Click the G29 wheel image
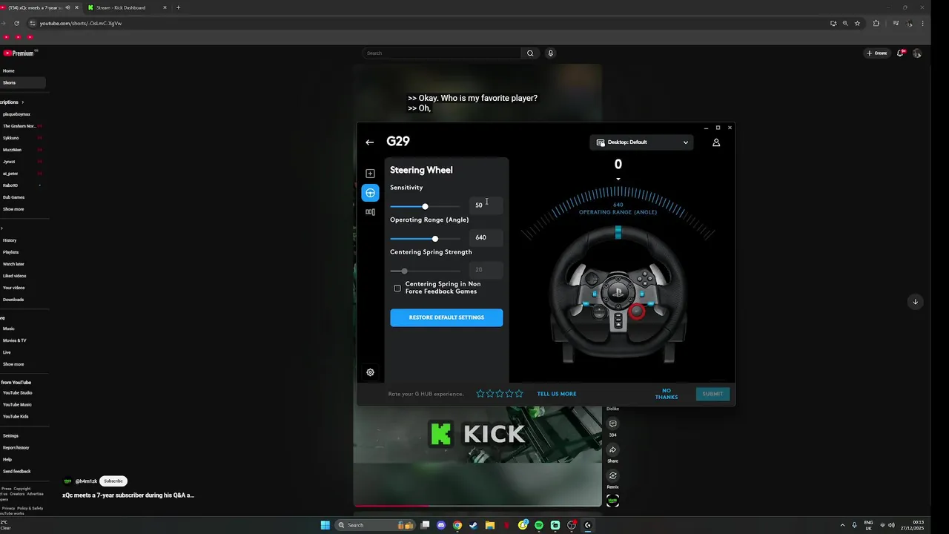949x534 pixels. click(x=618, y=295)
